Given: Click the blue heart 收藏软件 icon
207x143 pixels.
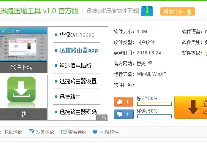Looking at the screenshot, I should 95,132.
